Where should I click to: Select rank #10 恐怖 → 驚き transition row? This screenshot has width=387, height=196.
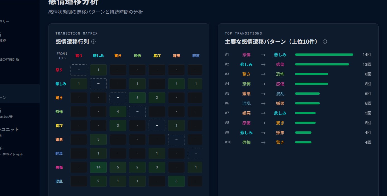pos(298,142)
